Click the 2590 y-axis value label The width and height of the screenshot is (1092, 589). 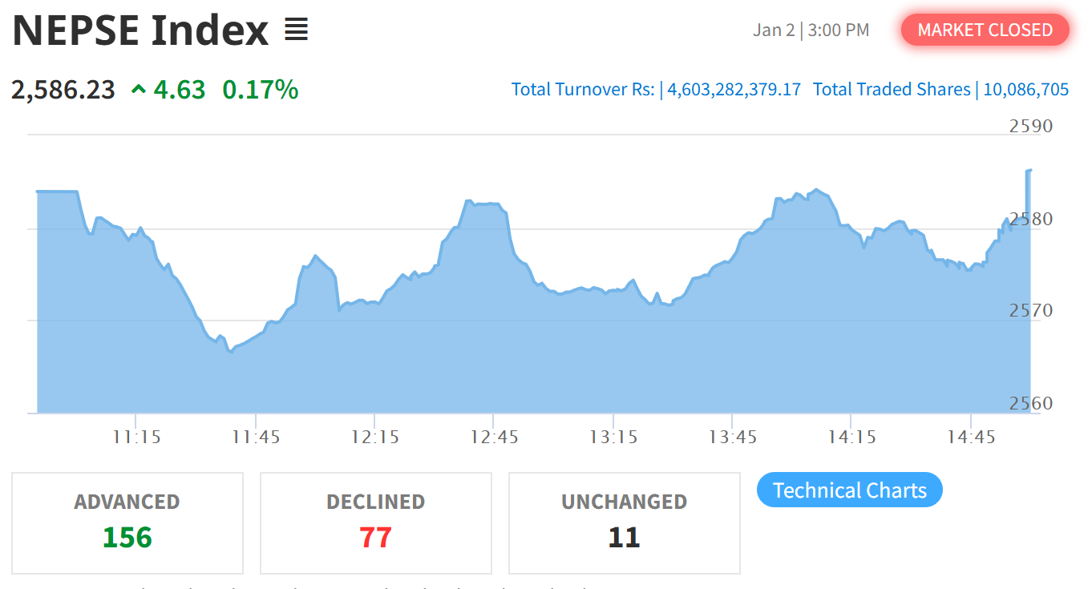1030,126
